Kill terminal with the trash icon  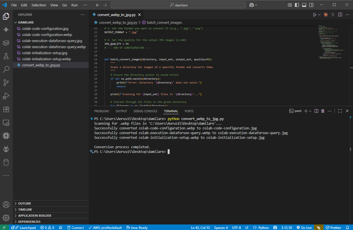[x=323, y=111]
